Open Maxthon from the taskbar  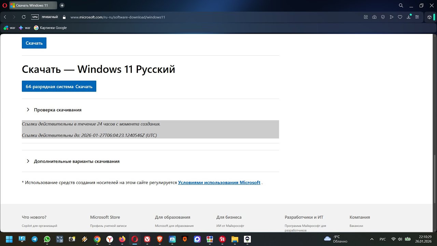click(x=172, y=239)
